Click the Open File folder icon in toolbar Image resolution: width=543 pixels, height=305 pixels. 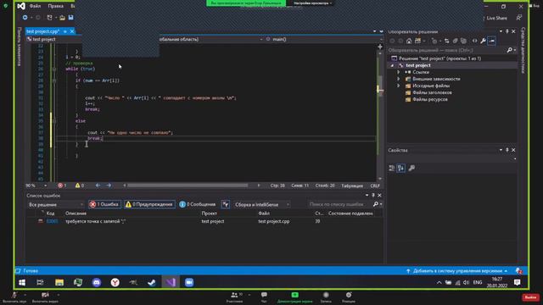[x=62, y=17]
